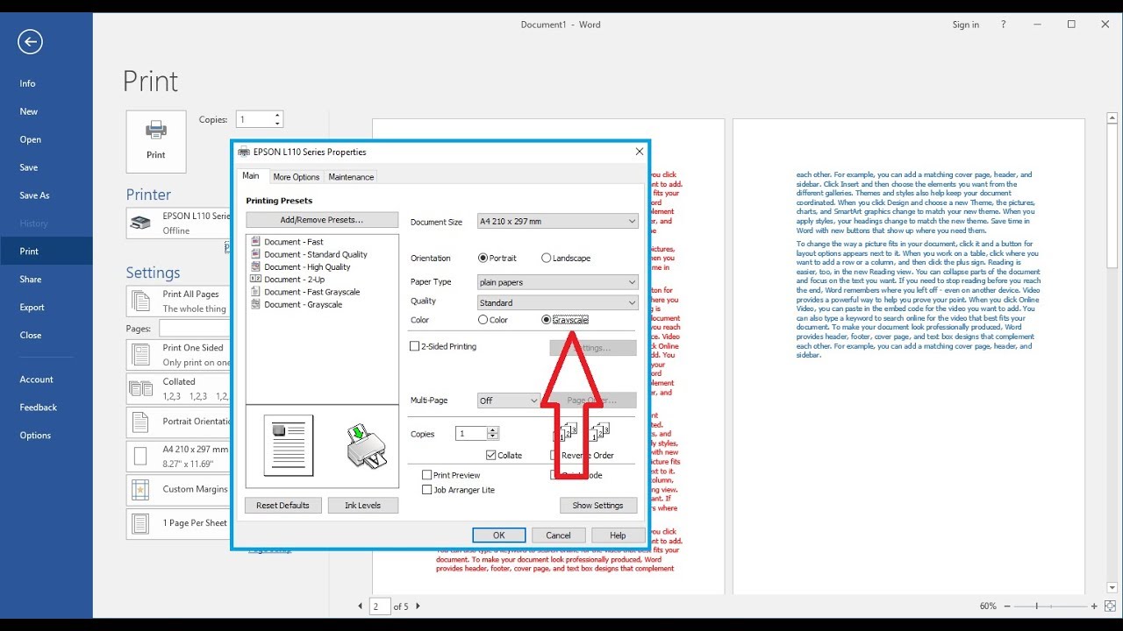Click the Print One Sided icon
This screenshot has height=631, width=1123.
[x=140, y=355]
